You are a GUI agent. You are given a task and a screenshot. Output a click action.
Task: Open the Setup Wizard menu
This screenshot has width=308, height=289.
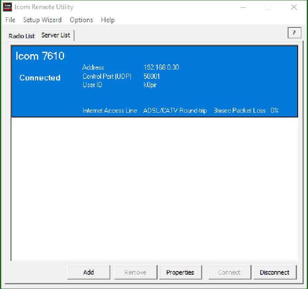(42, 20)
